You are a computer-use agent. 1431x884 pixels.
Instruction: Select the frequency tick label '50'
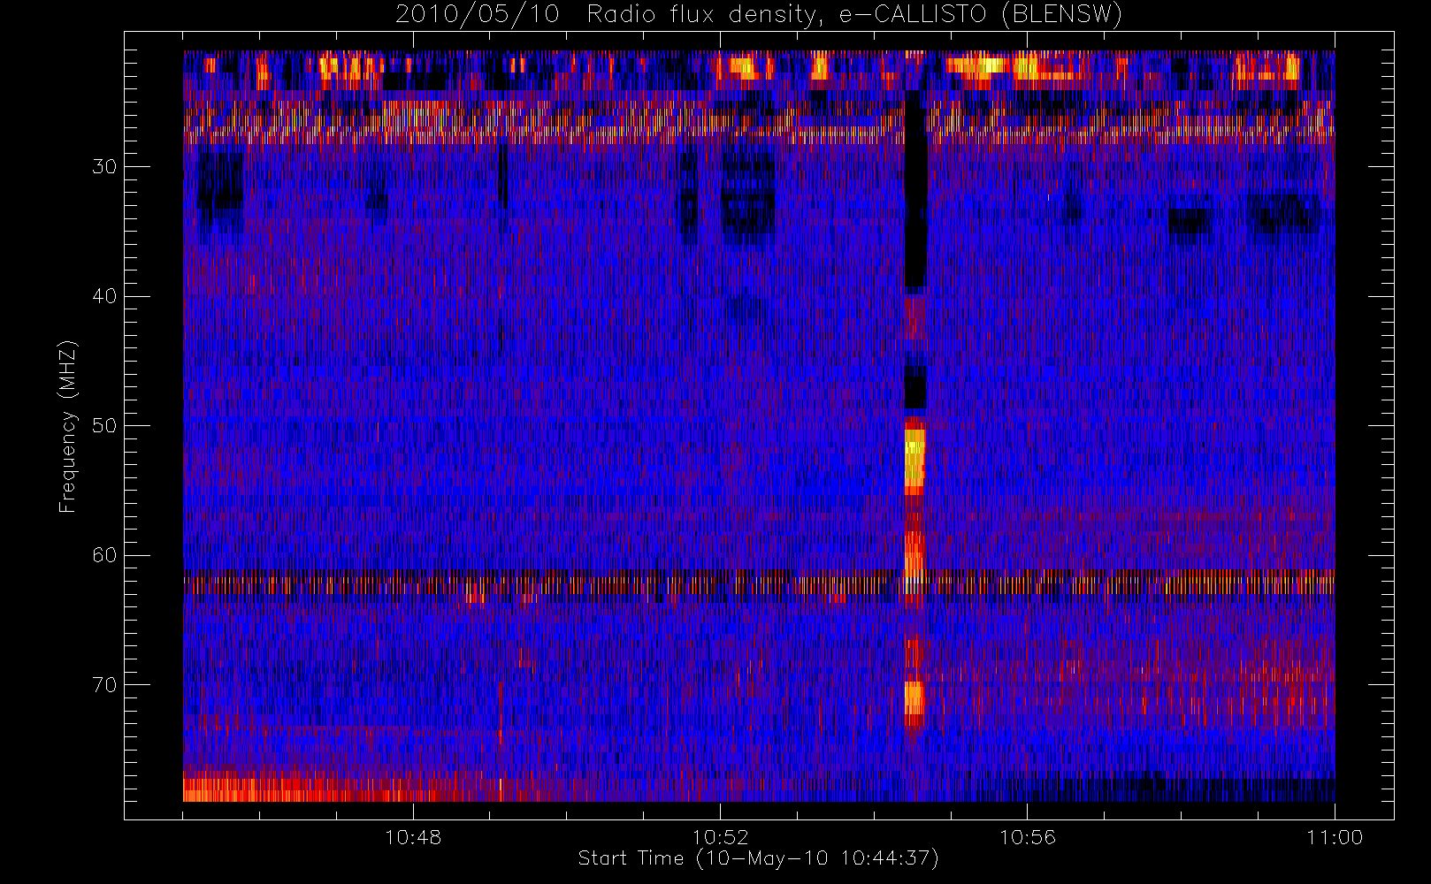point(104,426)
